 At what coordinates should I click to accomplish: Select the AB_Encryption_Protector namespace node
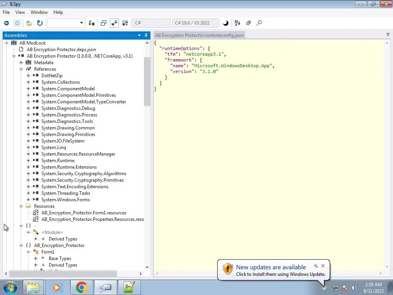pyautogui.click(x=59, y=245)
